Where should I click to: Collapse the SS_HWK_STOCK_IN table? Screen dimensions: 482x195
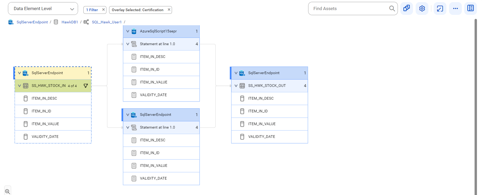19,86
